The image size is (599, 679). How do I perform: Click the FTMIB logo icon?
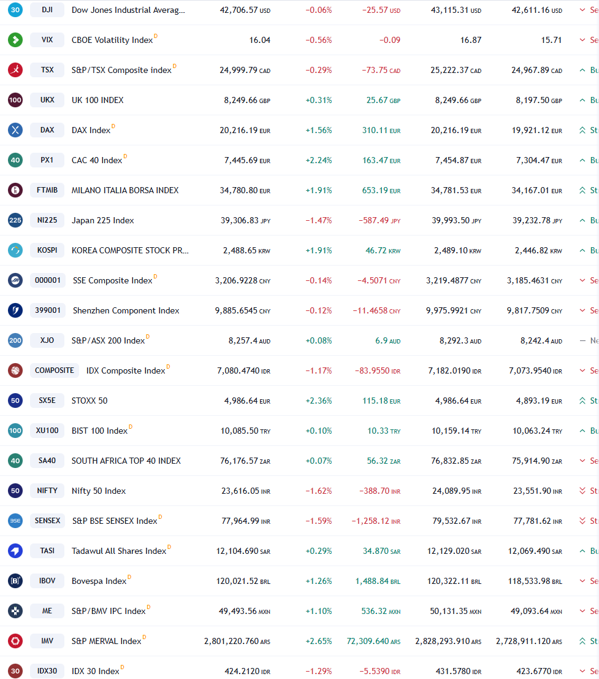point(15,190)
